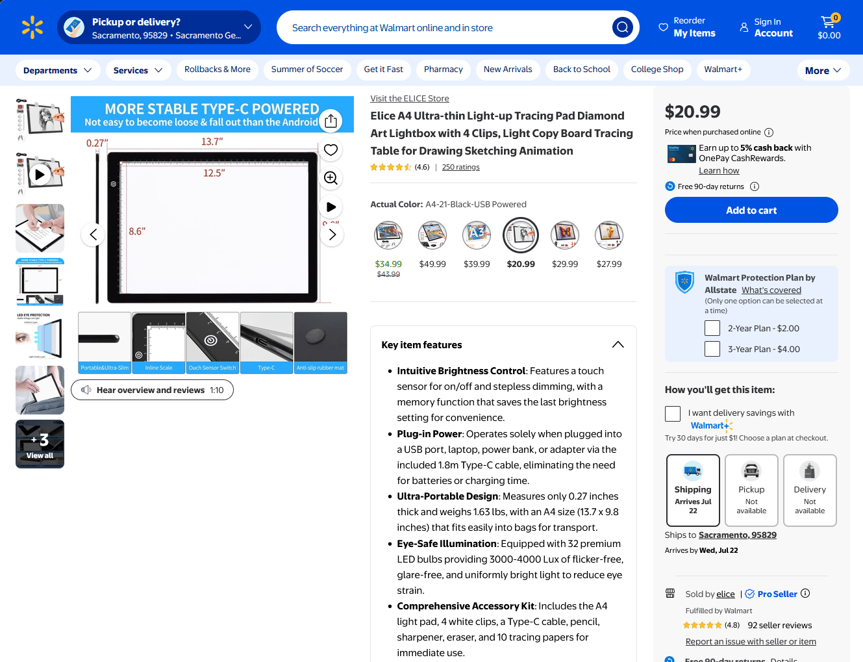This screenshot has height=662, width=863.
Task: Pick the $29.99 color variant
Action: coord(565,235)
